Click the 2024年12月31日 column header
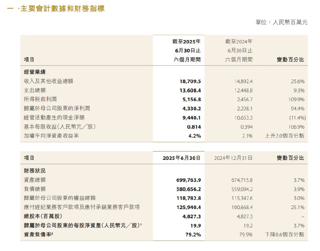The image size is (320, 251). coord(233,158)
